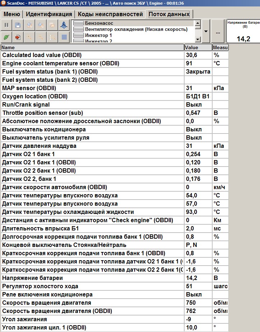Click the ScanDoc title bar icon
The image size is (260, 332).
(x=3, y=3)
